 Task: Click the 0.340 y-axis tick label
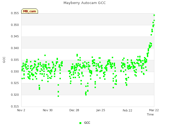click(x=15, y=48)
